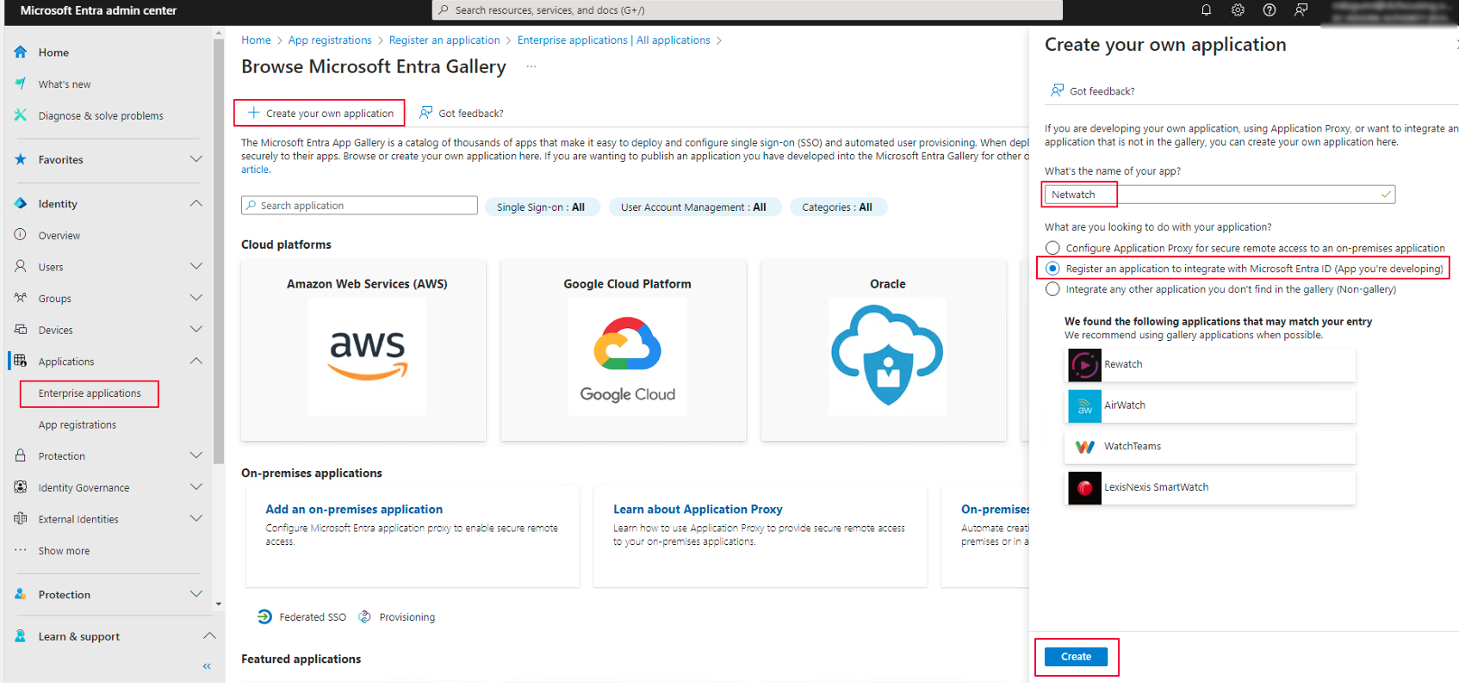Click the app name field containing Netwatch

click(1220, 195)
